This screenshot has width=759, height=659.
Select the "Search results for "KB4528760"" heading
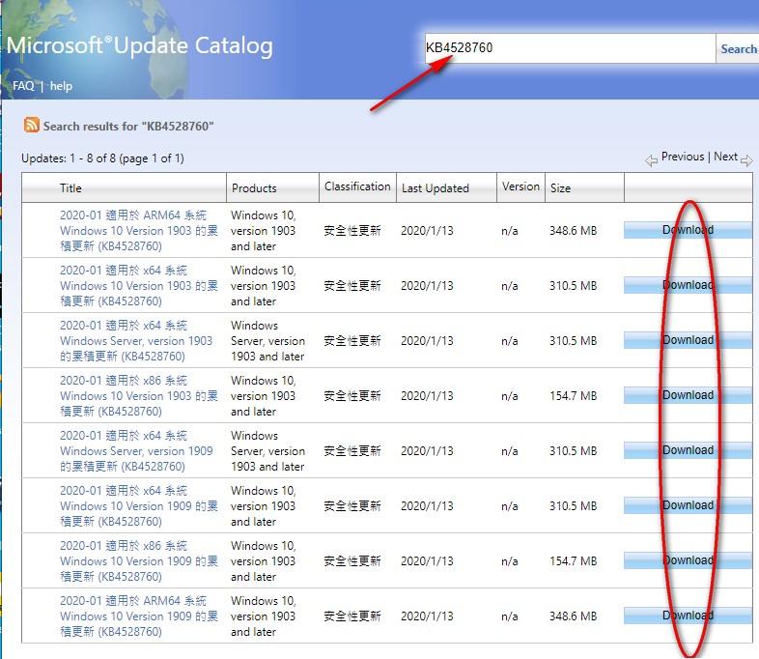(x=128, y=127)
